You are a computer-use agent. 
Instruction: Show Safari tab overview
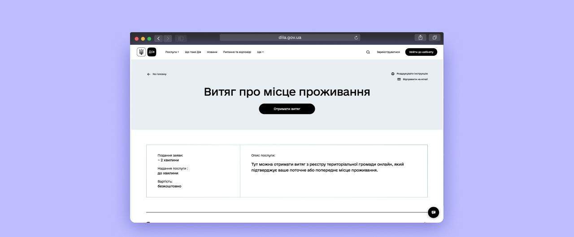click(x=434, y=38)
